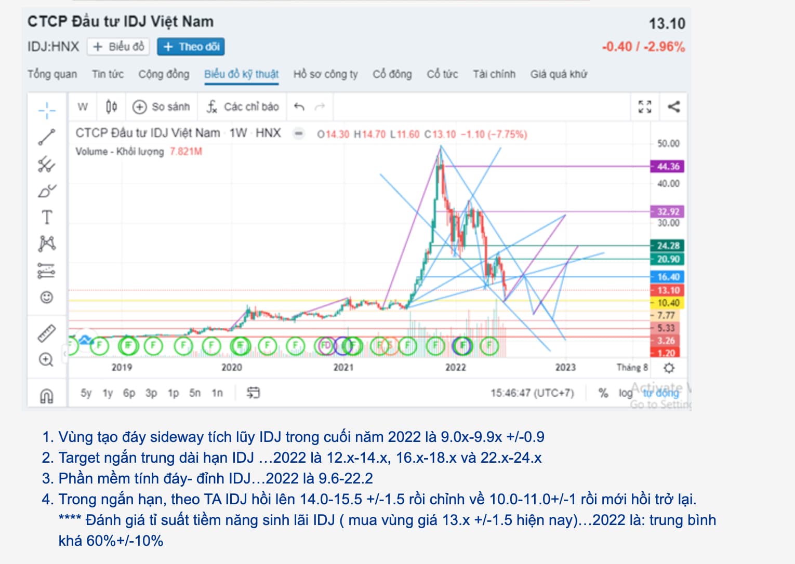
Task: Change the candlestick chart style
Action: pos(111,107)
